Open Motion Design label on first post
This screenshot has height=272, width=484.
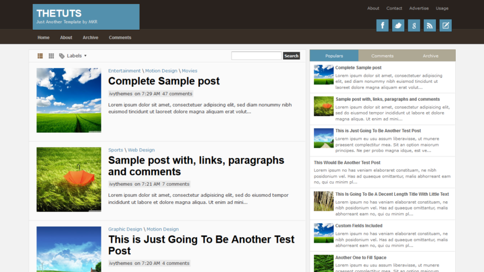[x=161, y=71]
